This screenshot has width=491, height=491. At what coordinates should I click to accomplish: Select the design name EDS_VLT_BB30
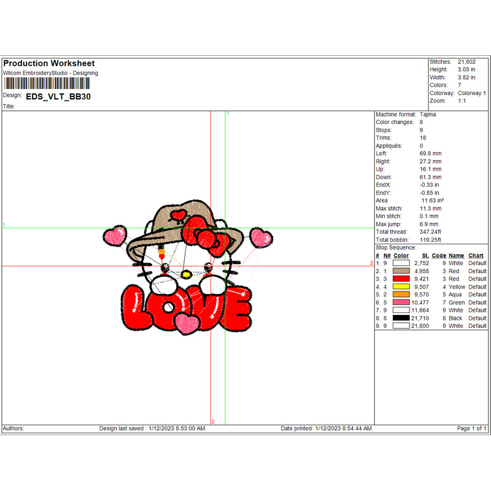(x=58, y=96)
